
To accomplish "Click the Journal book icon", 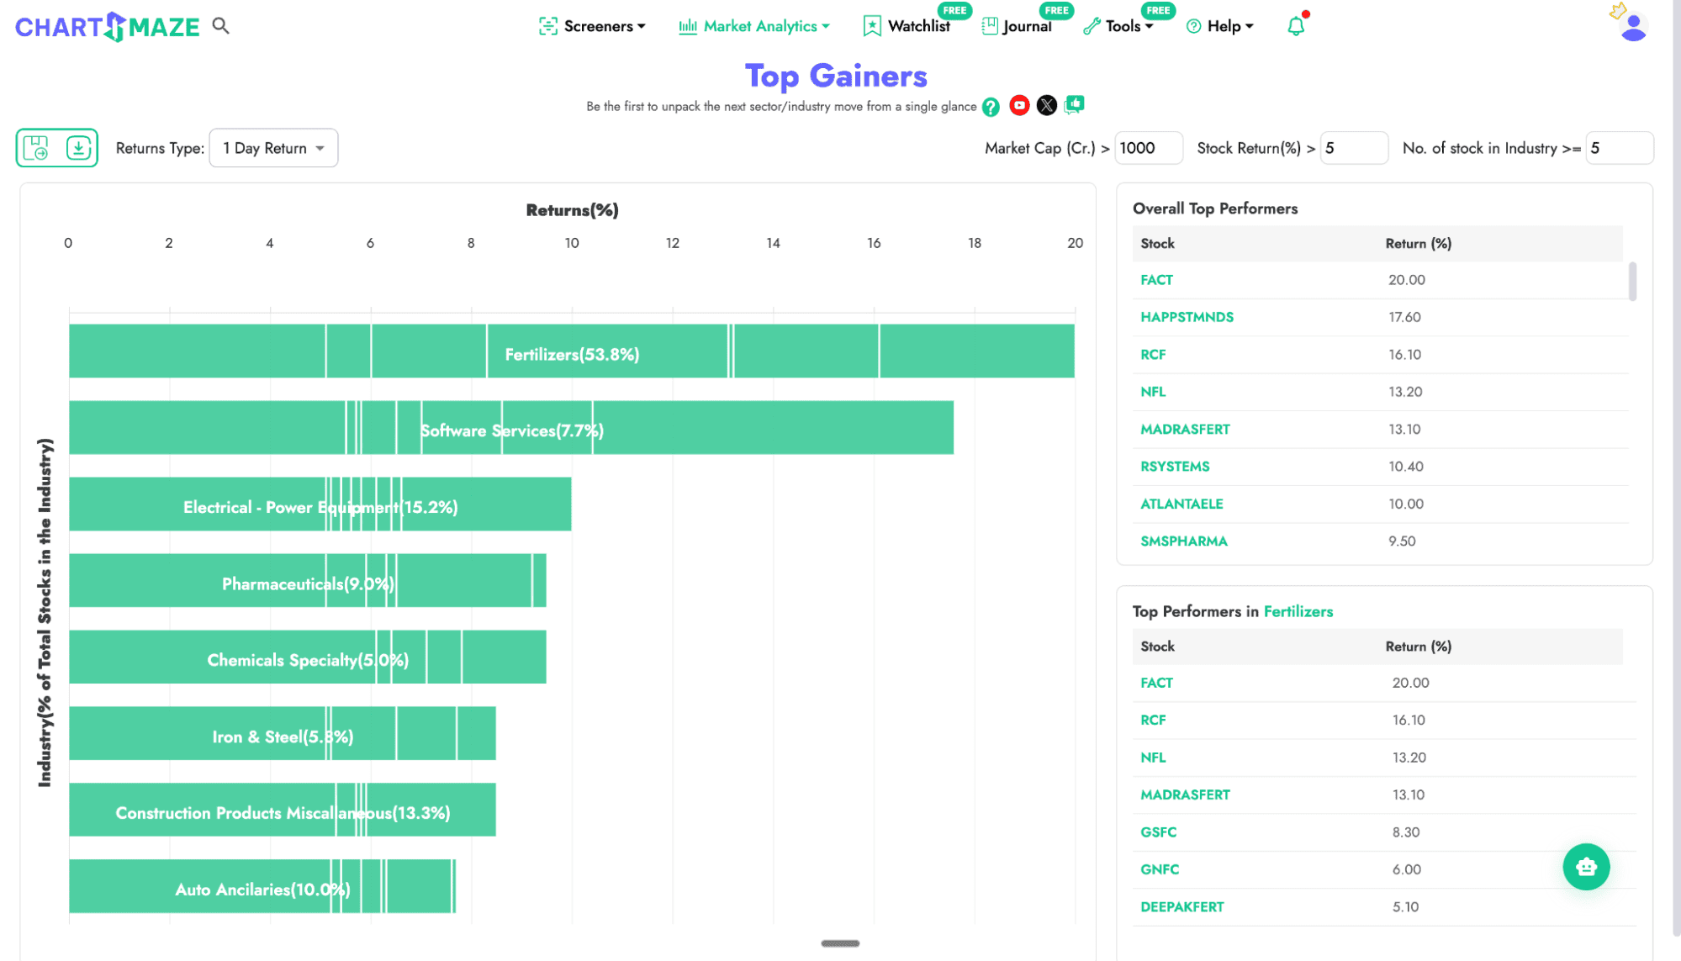I will 990,26.
